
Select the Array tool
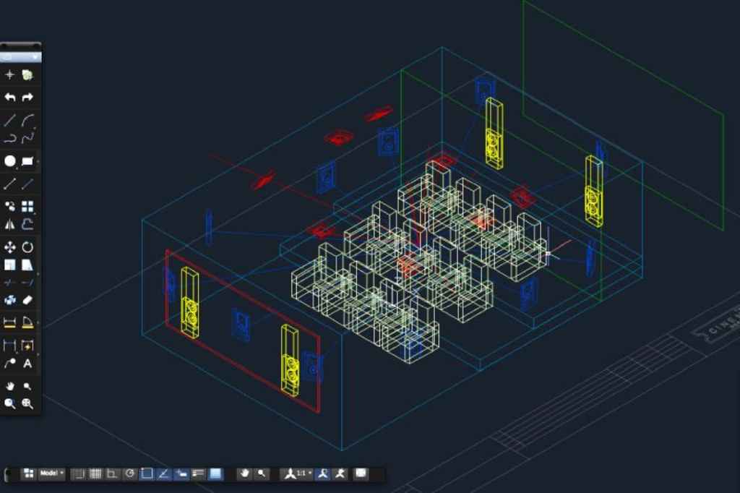tap(27, 206)
